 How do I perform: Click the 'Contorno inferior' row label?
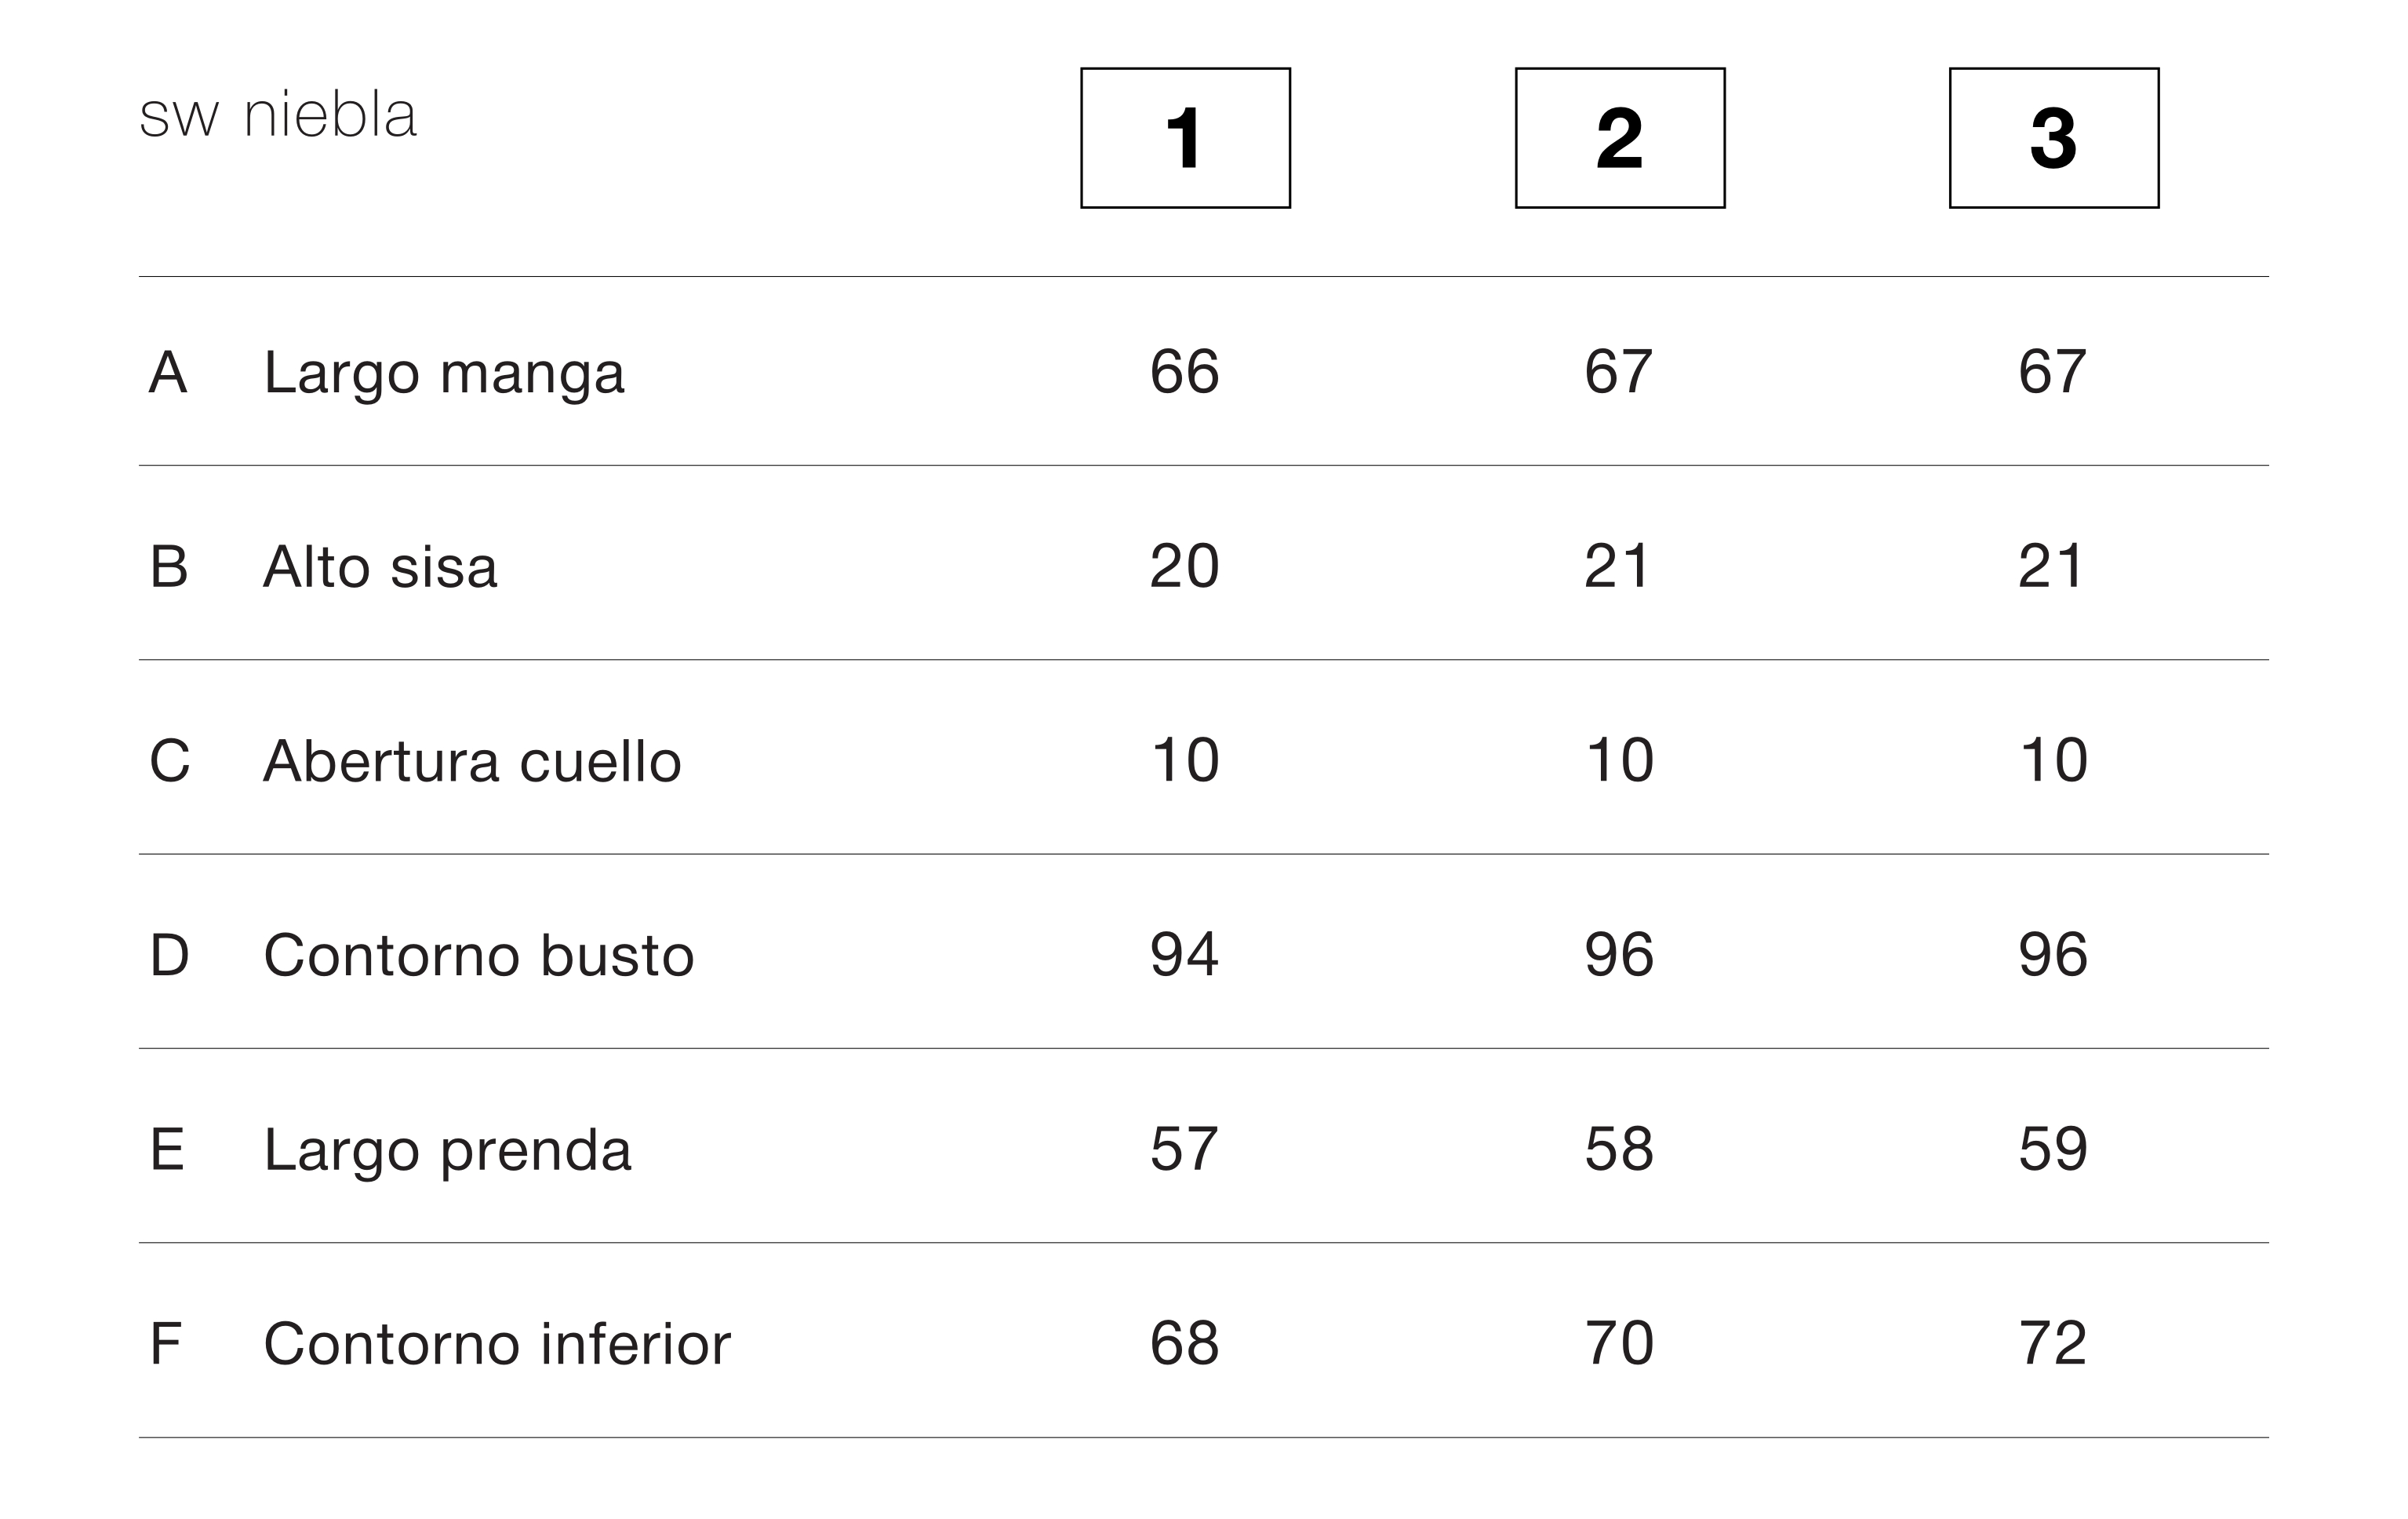tap(497, 1344)
